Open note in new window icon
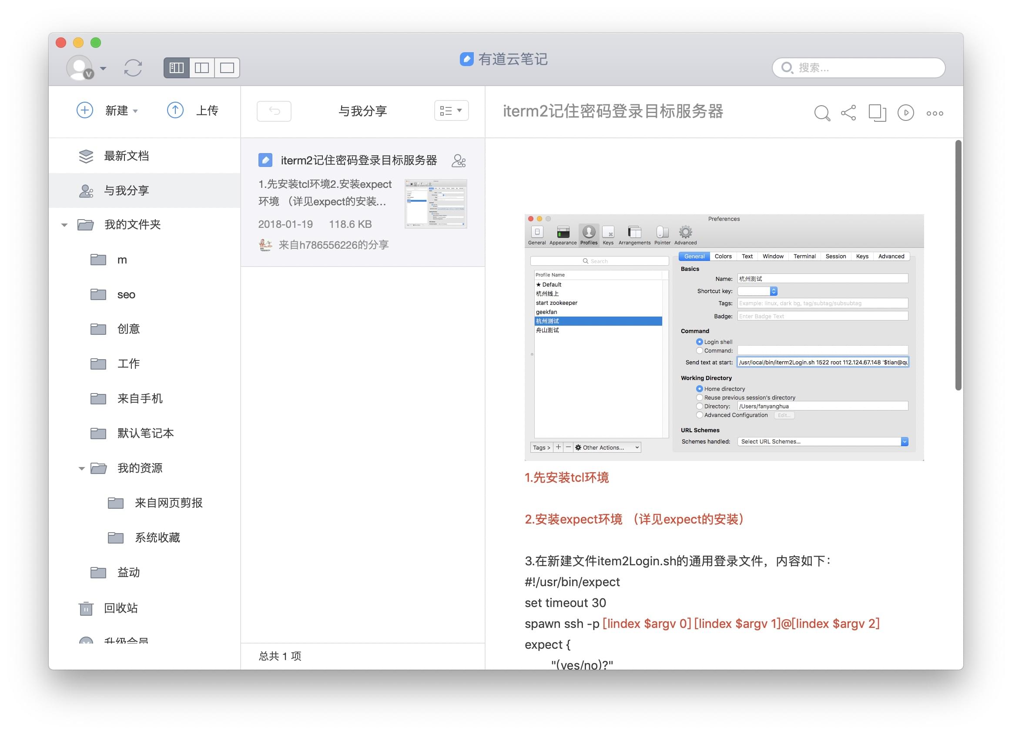Image resolution: width=1012 pixels, height=734 pixels. 877,113
